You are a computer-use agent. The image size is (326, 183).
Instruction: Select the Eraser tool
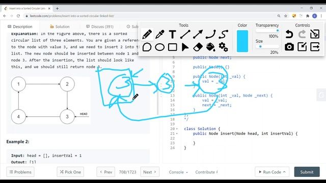[x=198, y=47]
